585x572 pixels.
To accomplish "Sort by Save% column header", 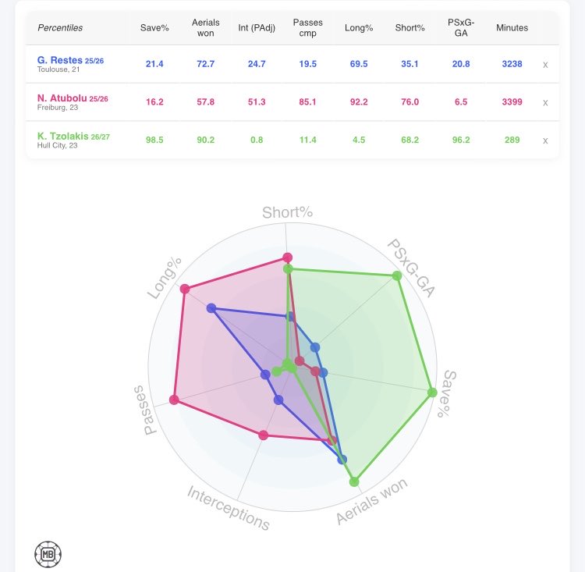I will tap(154, 28).
